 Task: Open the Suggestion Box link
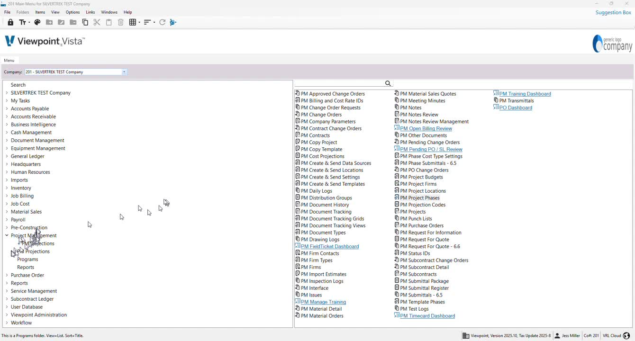pos(613,12)
